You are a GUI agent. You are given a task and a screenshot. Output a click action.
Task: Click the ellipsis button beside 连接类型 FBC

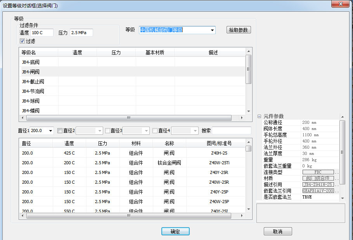click(x=336, y=172)
